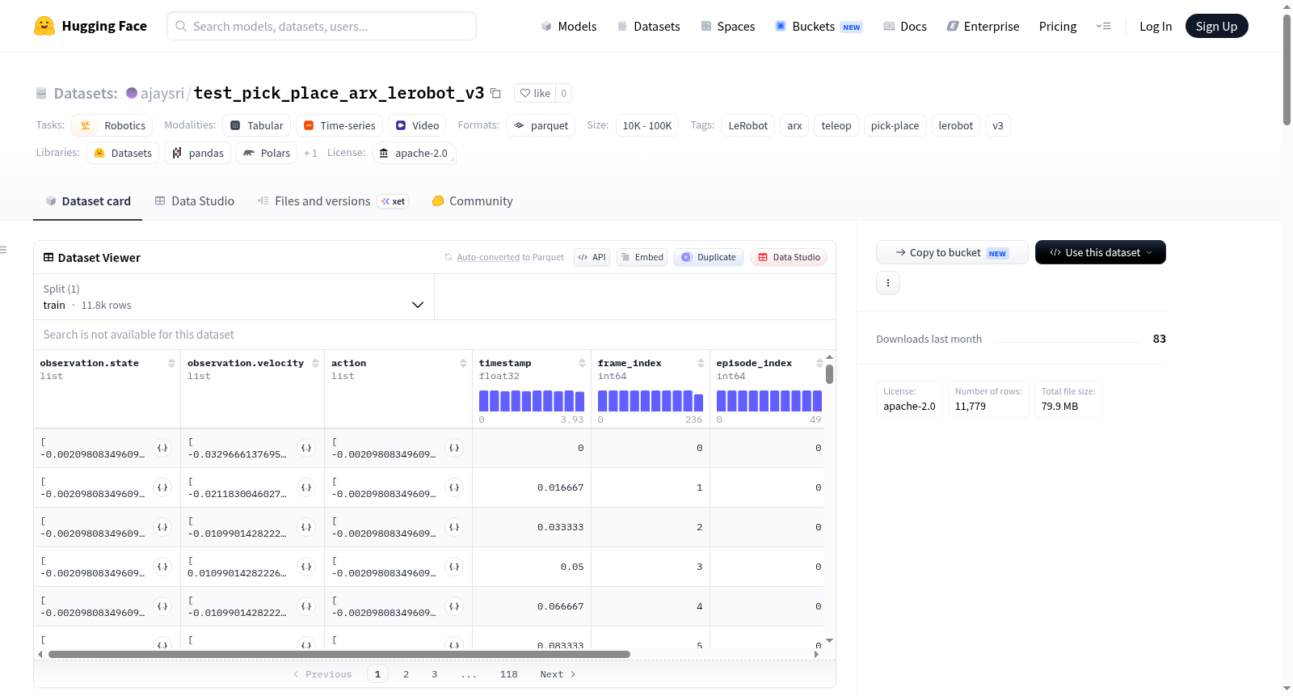Viewport: 1293px width, 696px height.
Task: Open the ajaysri profile link
Action: coord(162,93)
